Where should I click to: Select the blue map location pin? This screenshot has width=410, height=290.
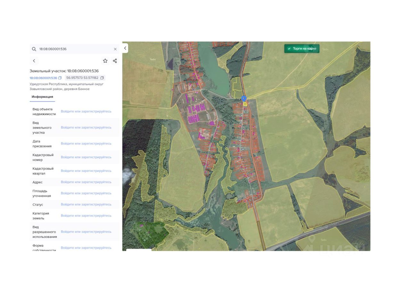(x=244, y=98)
